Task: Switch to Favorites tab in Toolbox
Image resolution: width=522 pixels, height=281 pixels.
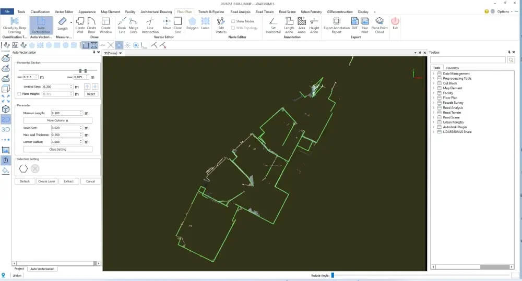Action: click(x=452, y=68)
